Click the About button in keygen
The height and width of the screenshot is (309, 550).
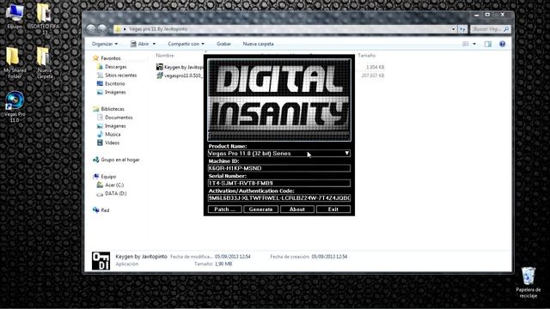pyautogui.click(x=297, y=209)
